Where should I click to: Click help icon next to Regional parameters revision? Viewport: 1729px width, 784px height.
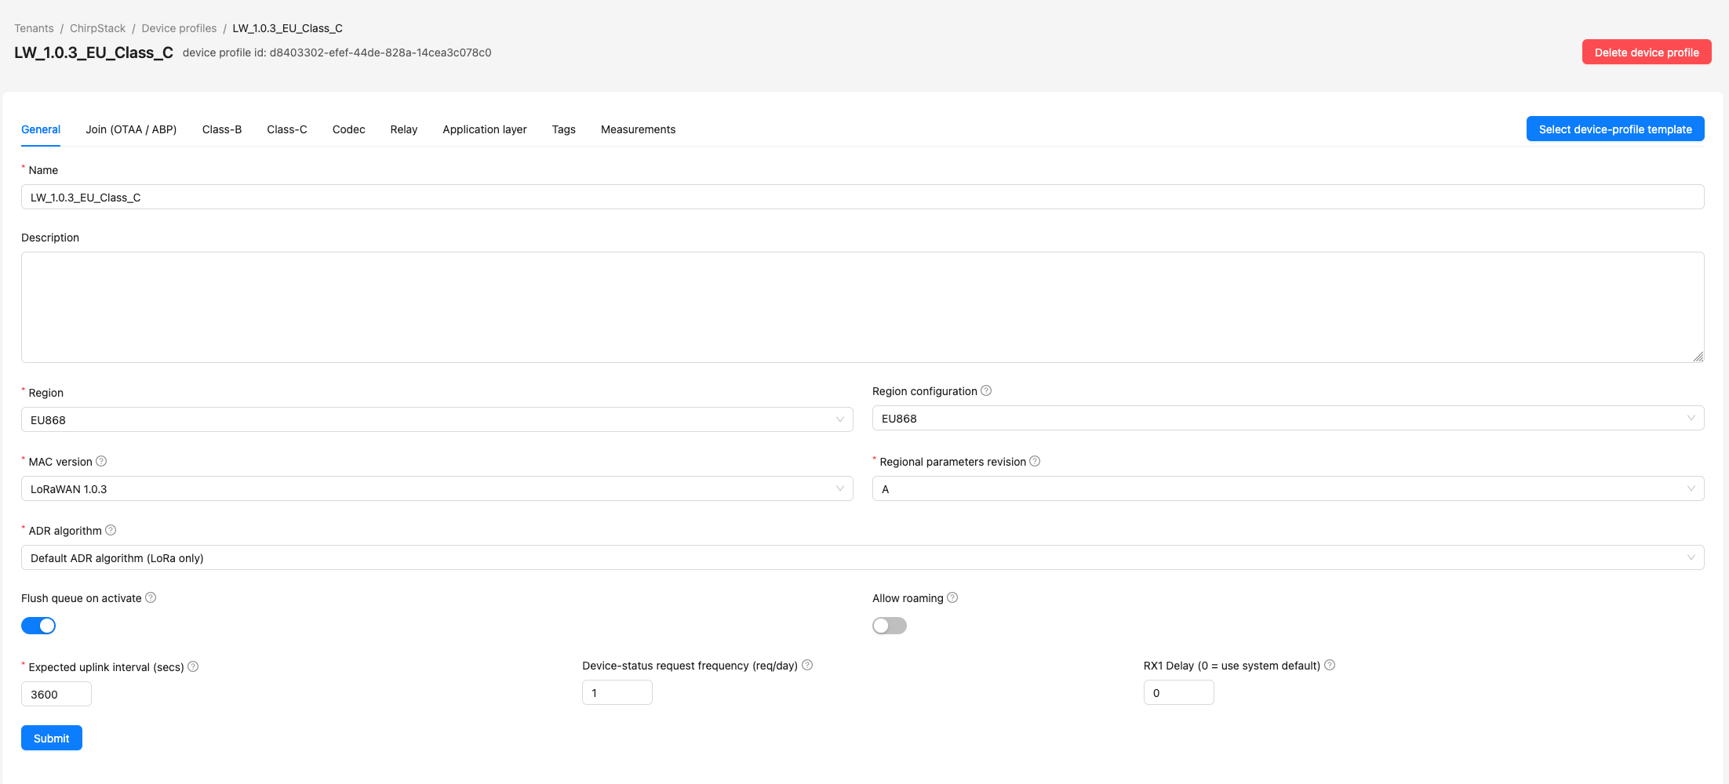tap(1035, 461)
